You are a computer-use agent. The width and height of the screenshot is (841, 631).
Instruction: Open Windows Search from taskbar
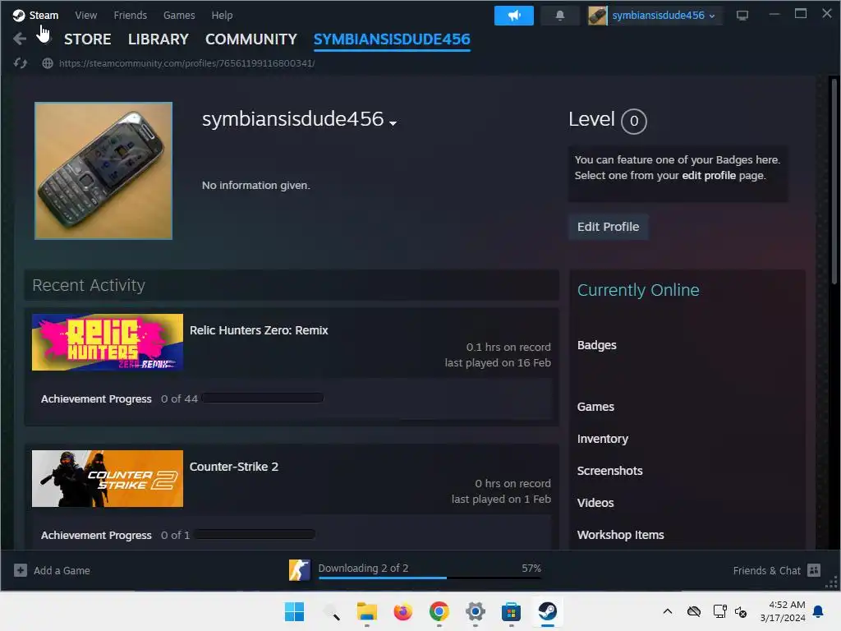tap(331, 611)
